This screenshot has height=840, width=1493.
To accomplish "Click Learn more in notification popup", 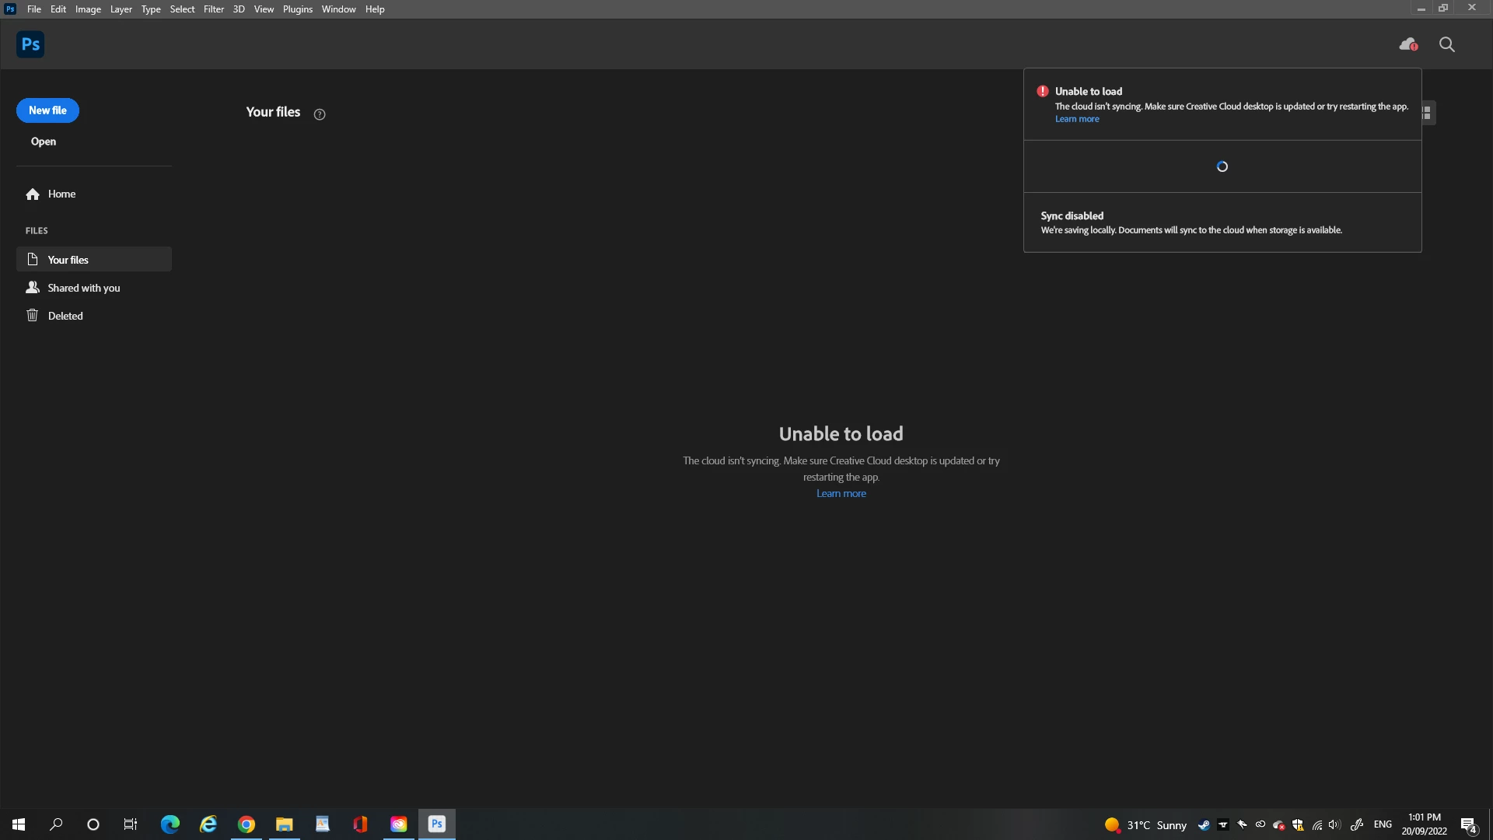I will (1077, 119).
